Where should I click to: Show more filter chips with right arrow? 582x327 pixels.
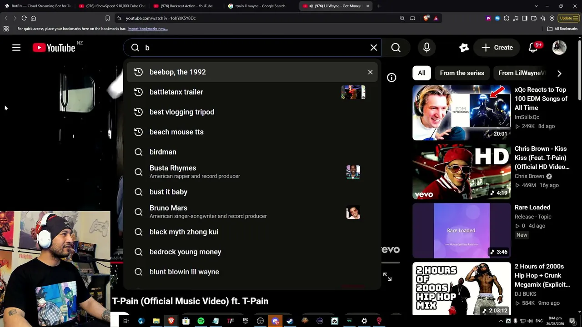coord(559,73)
